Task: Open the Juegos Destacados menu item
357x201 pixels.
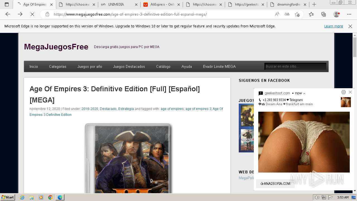Action: tap(129, 66)
